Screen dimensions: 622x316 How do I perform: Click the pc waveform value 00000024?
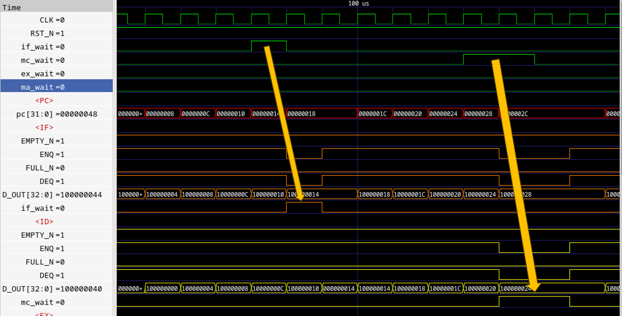click(443, 114)
